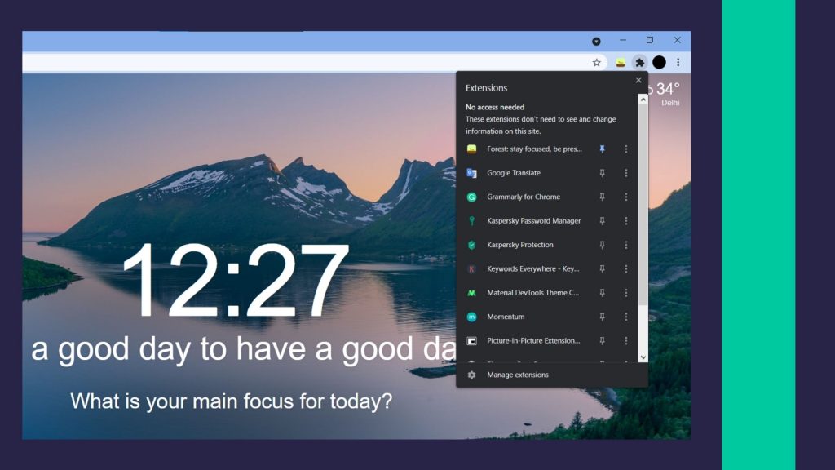Click the Grammarly for Chrome icon
This screenshot has width=835, height=470.
[471, 197]
